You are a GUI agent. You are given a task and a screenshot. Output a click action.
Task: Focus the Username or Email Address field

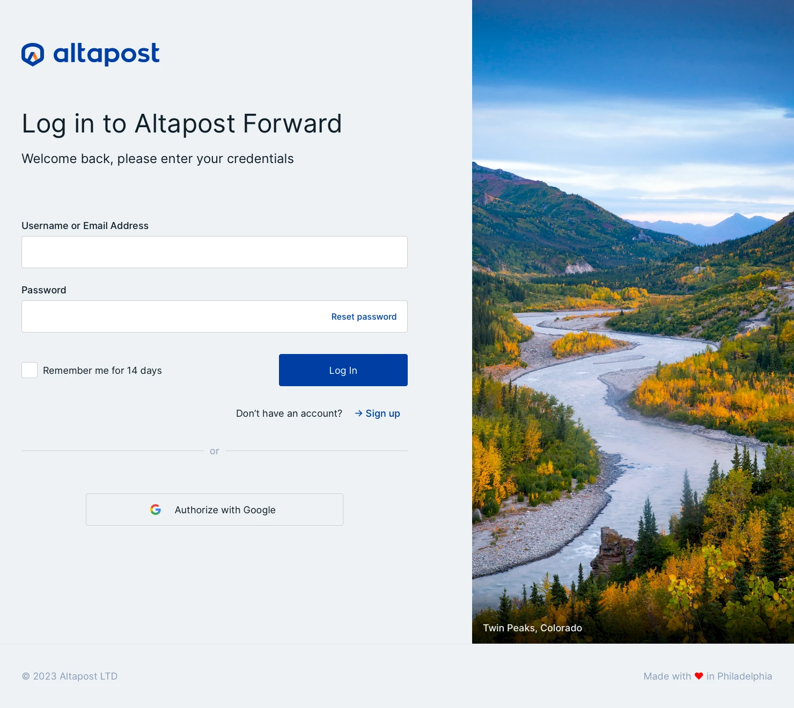(215, 252)
